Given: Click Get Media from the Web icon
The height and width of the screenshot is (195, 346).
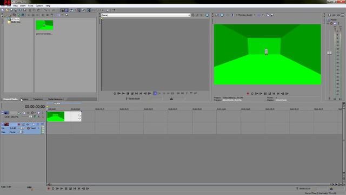Looking at the screenshot, I should tap(18, 15).
